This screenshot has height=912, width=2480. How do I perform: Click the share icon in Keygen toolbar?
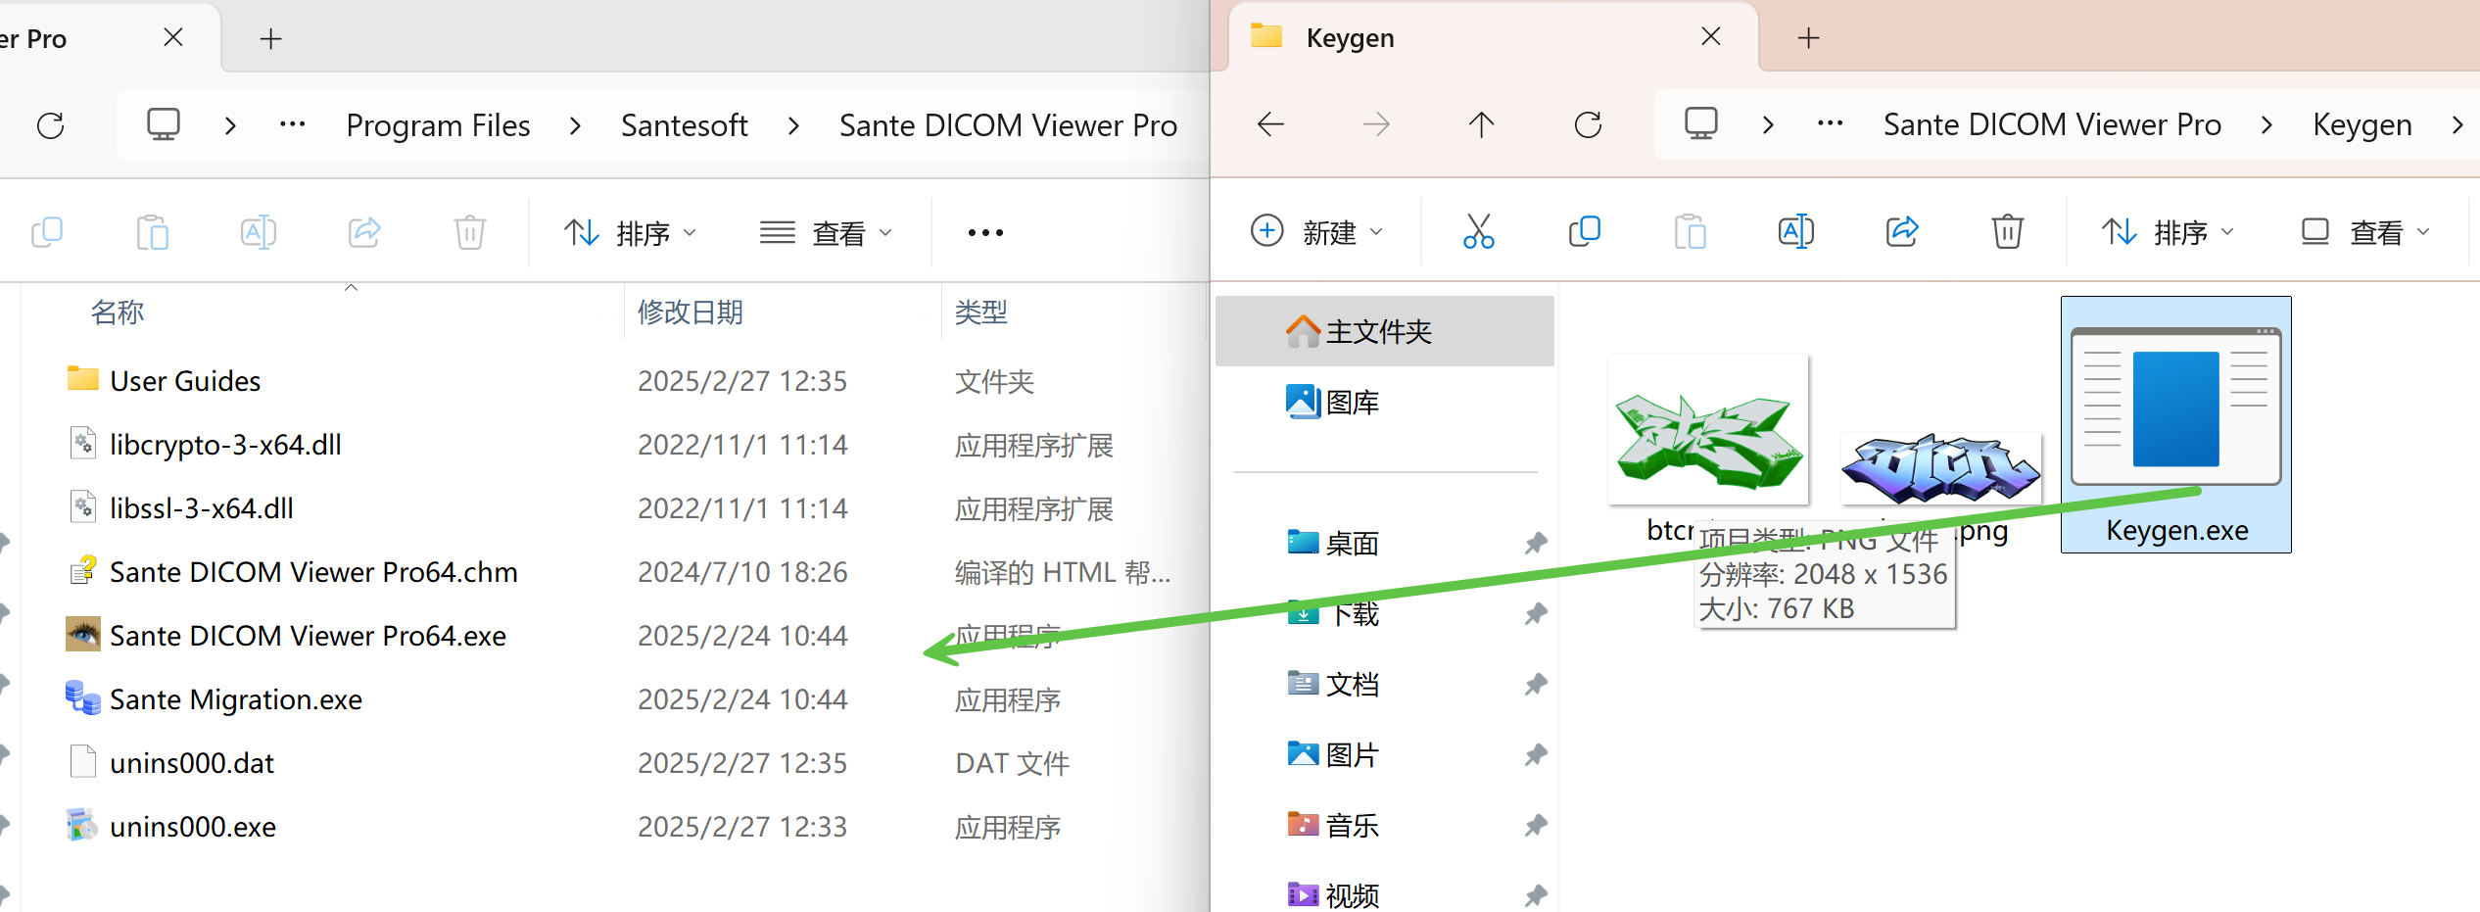click(x=1901, y=232)
